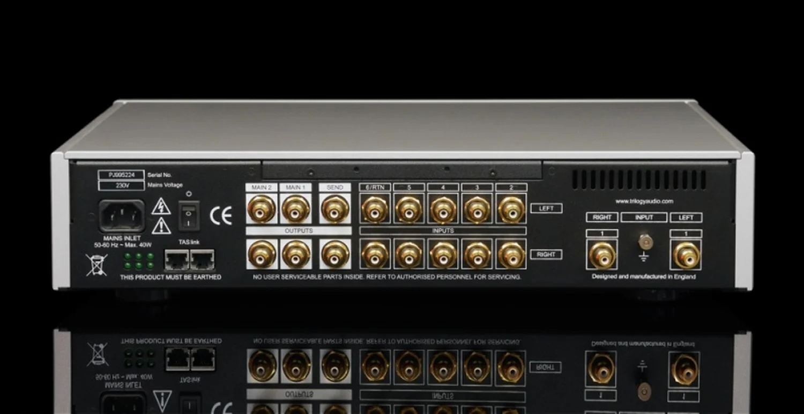Click the phono section 'INPUT' label
Viewport: 804px width, 414px height.
[644, 217]
